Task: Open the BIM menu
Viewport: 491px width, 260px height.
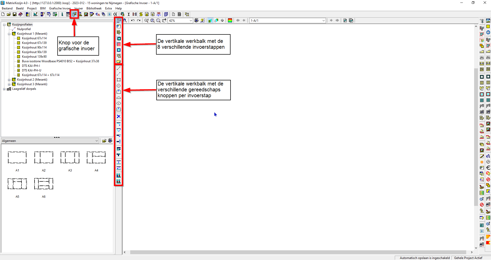Action: click(x=43, y=8)
